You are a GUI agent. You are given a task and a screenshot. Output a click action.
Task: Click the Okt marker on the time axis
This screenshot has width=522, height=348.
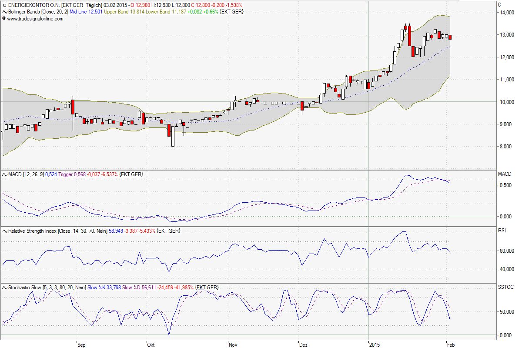151,345
